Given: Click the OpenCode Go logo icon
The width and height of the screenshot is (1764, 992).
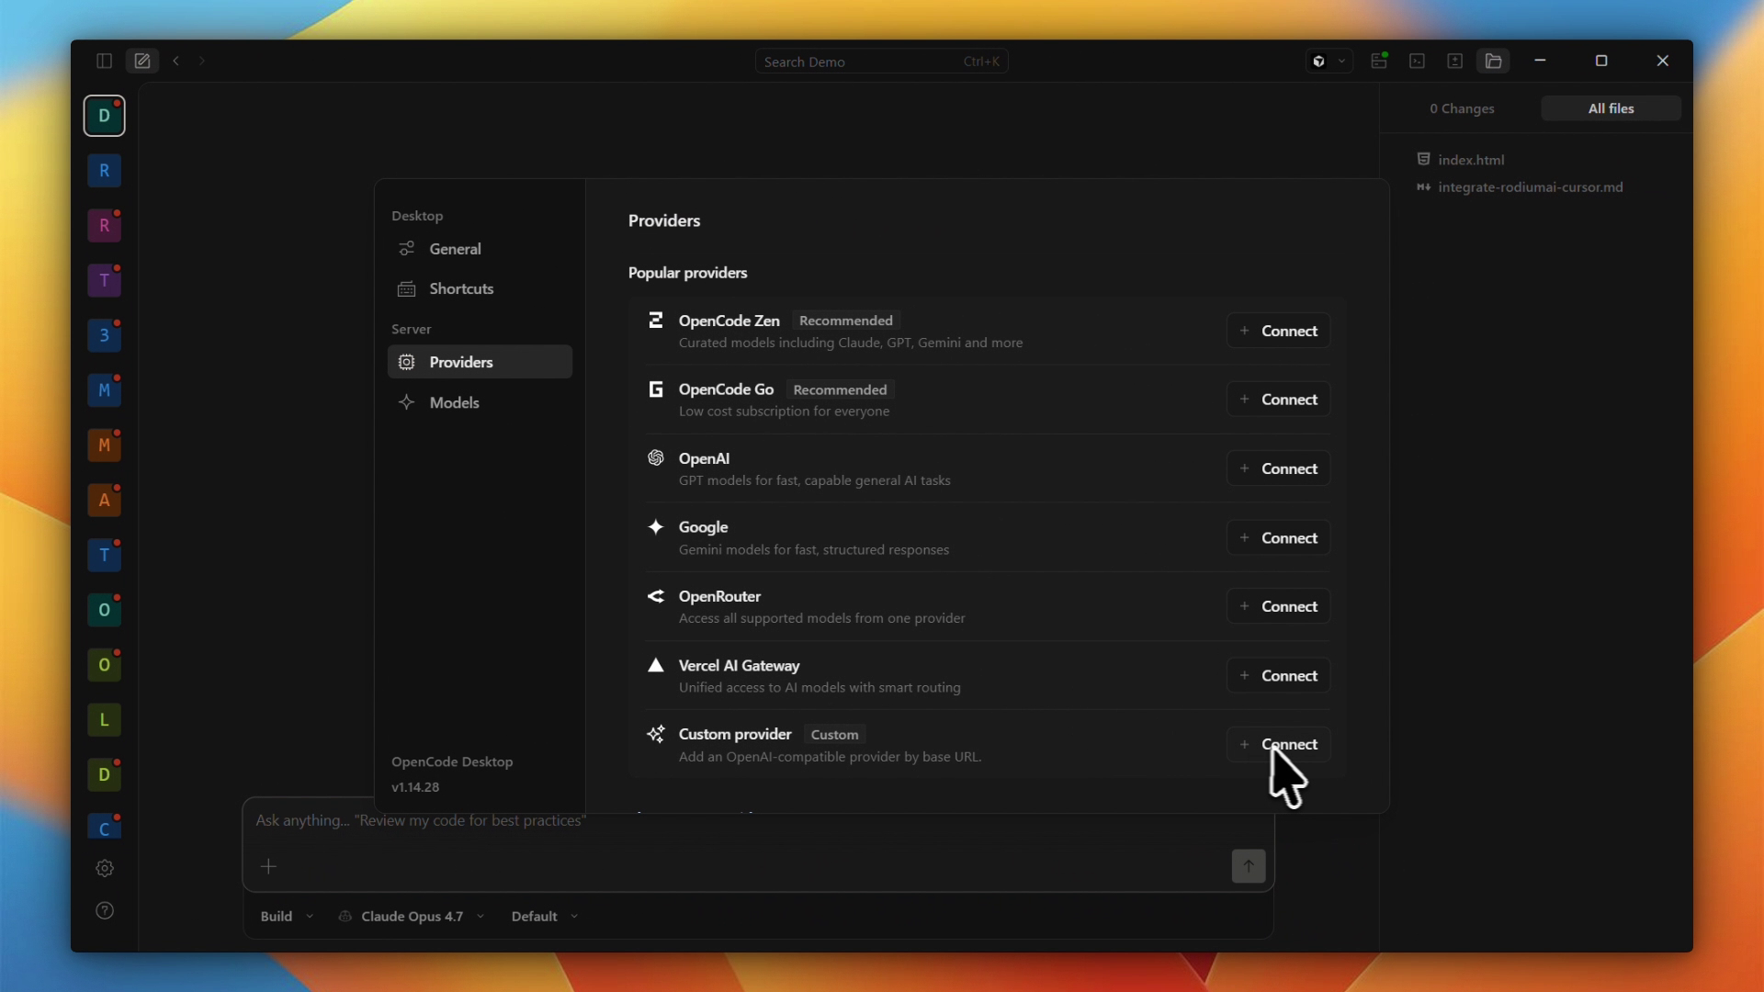Looking at the screenshot, I should [x=656, y=389].
